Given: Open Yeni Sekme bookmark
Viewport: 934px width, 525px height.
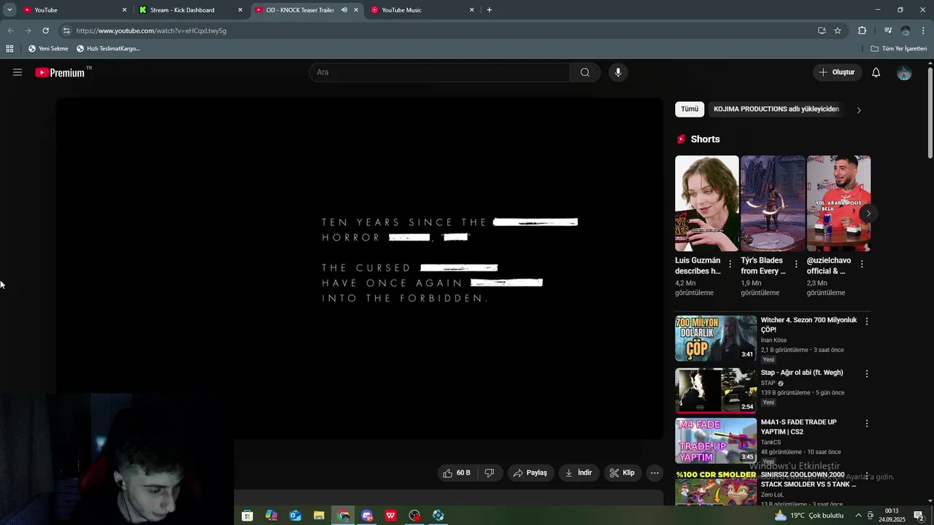Looking at the screenshot, I should (x=48, y=49).
